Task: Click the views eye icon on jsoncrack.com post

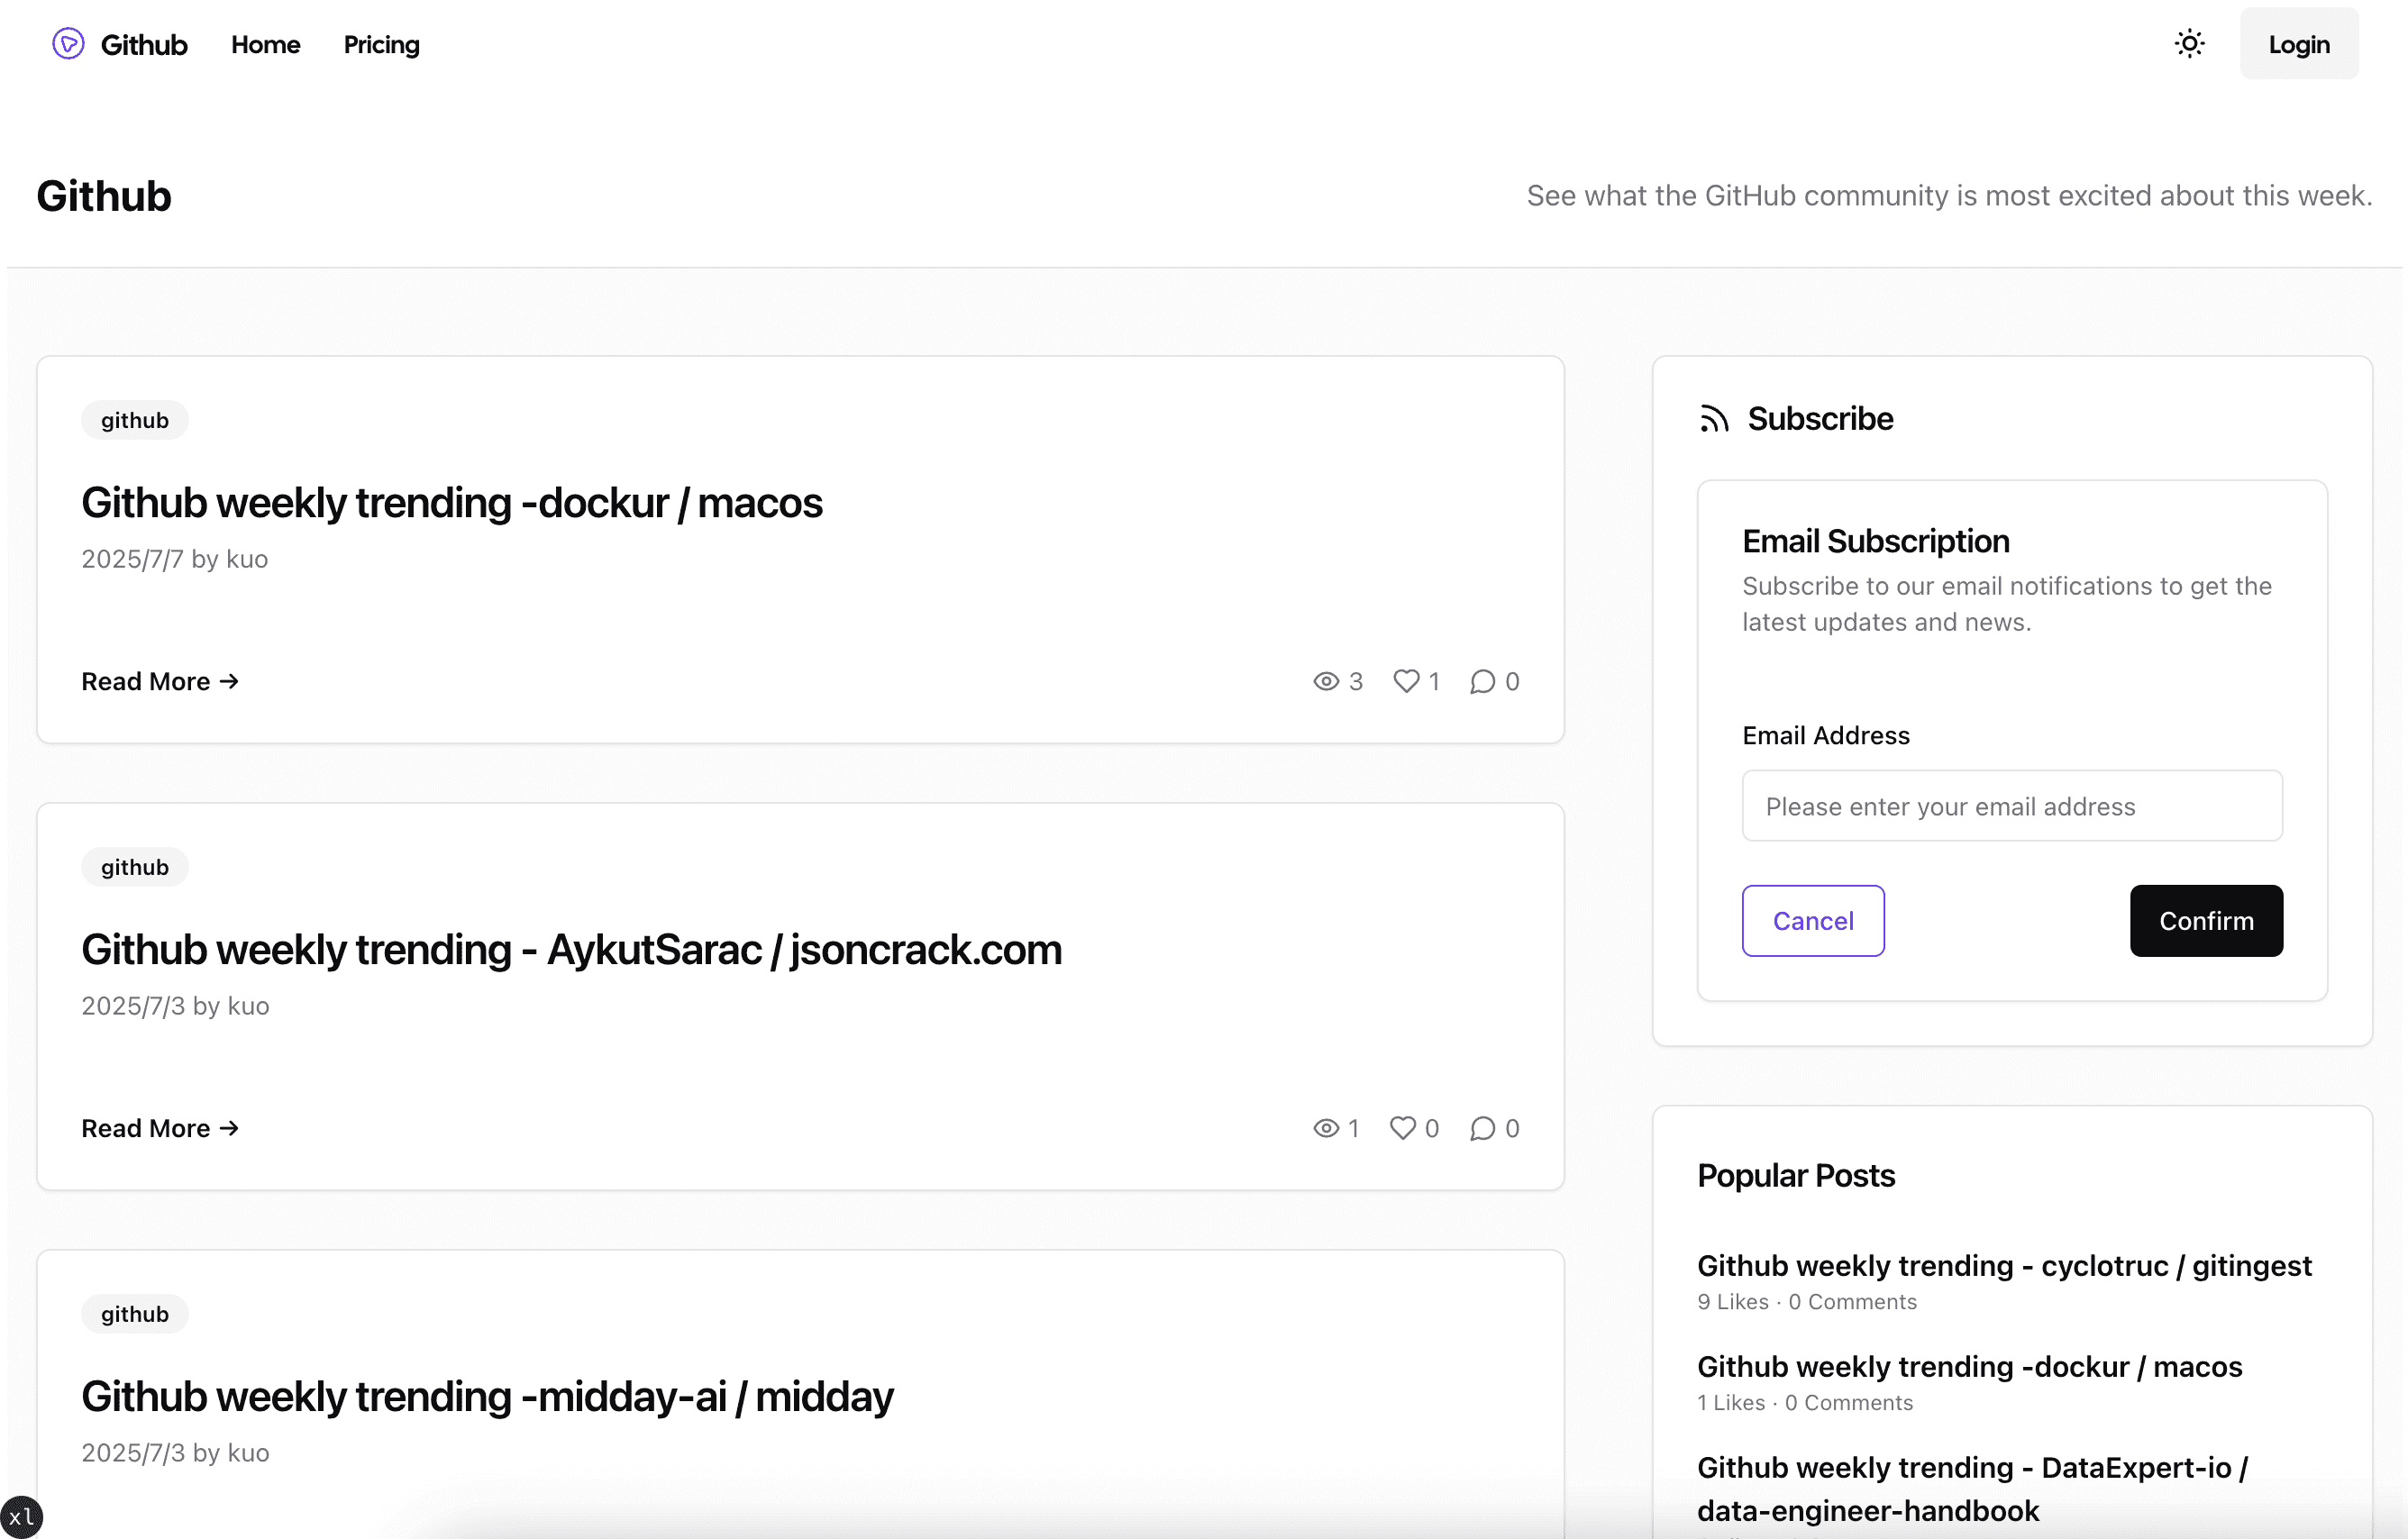Action: 1326,1128
